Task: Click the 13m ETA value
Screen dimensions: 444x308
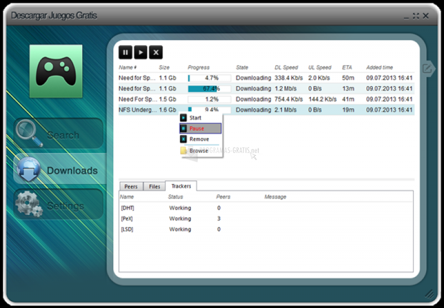Action: pos(348,89)
